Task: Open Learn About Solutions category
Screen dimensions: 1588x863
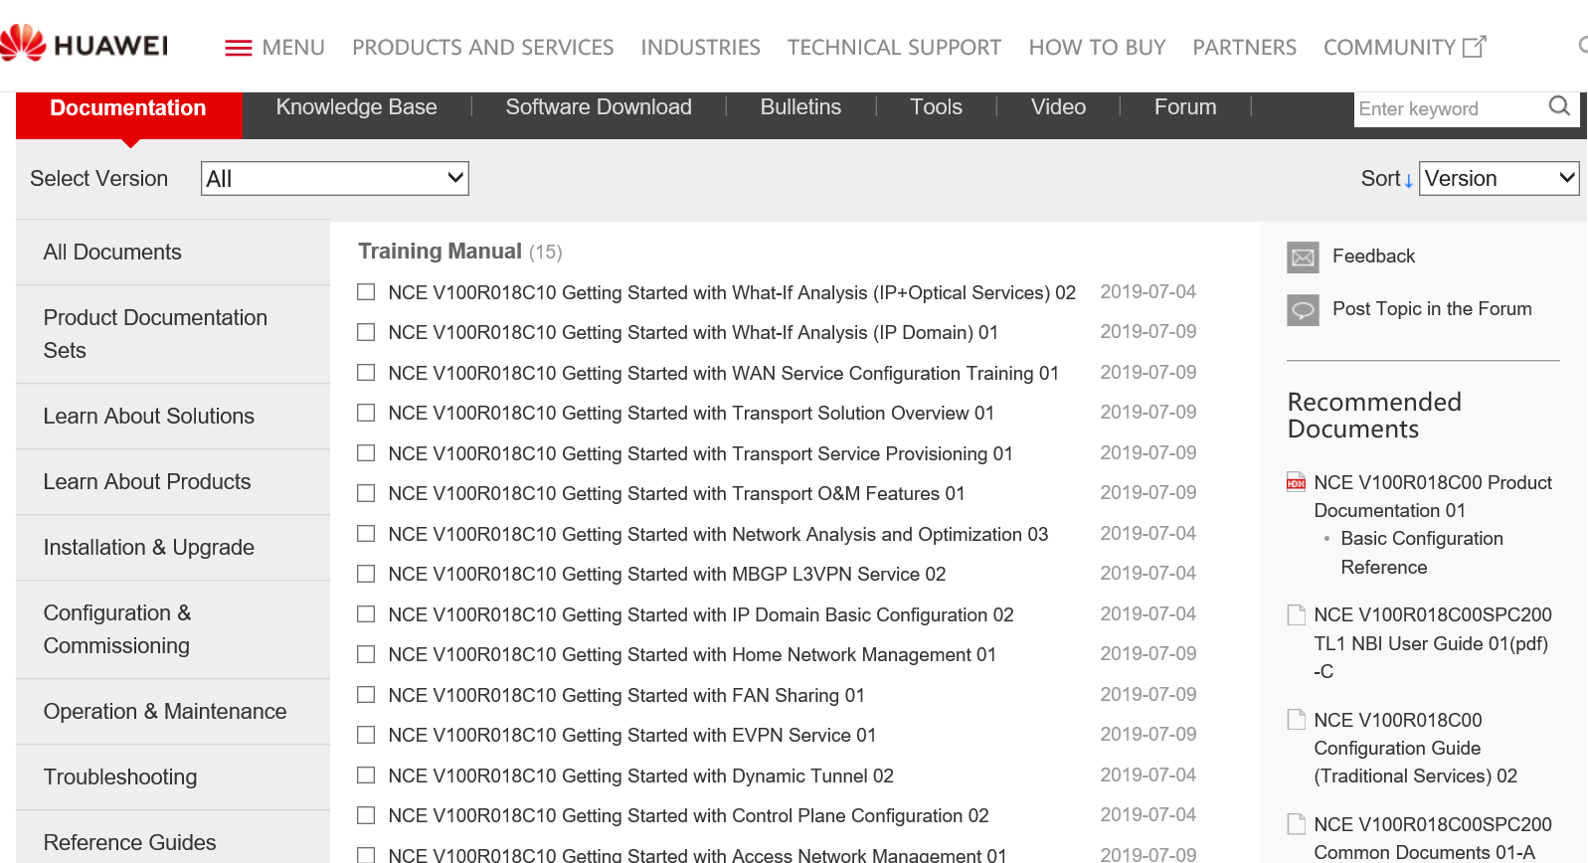Action: coord(173,417)
